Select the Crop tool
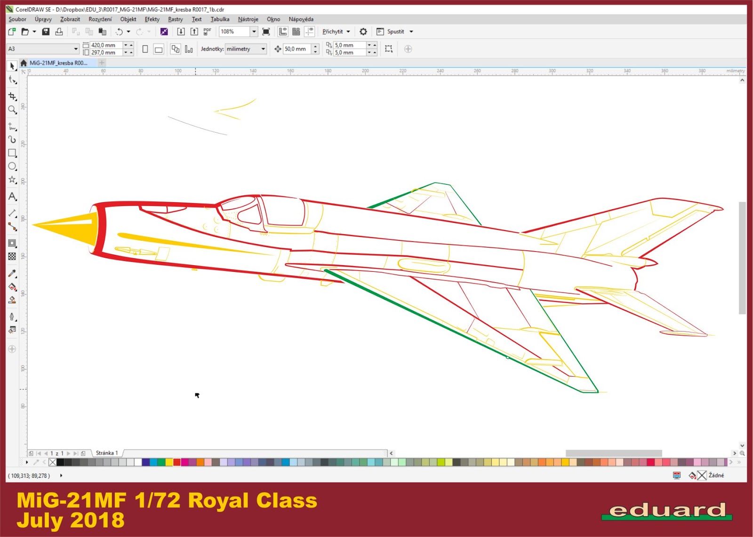The image size is (753, 537). coord(12,96)
